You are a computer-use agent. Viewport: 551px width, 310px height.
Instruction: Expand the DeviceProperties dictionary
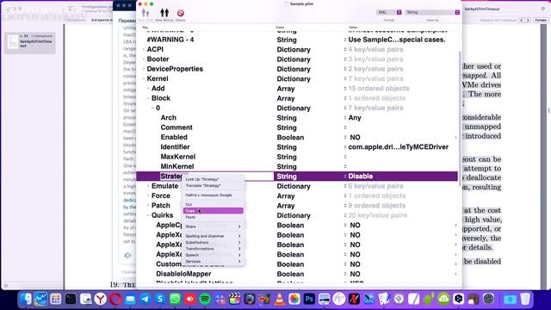coord(144,69)
